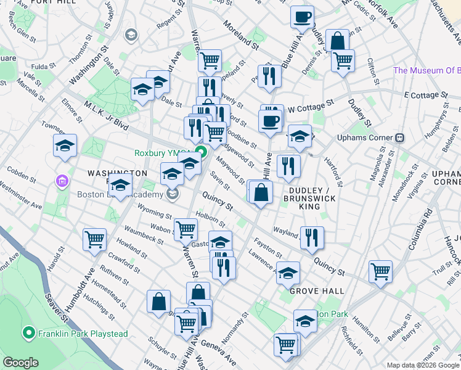Select the Boston Latin Academy school icon

(173, 194)
